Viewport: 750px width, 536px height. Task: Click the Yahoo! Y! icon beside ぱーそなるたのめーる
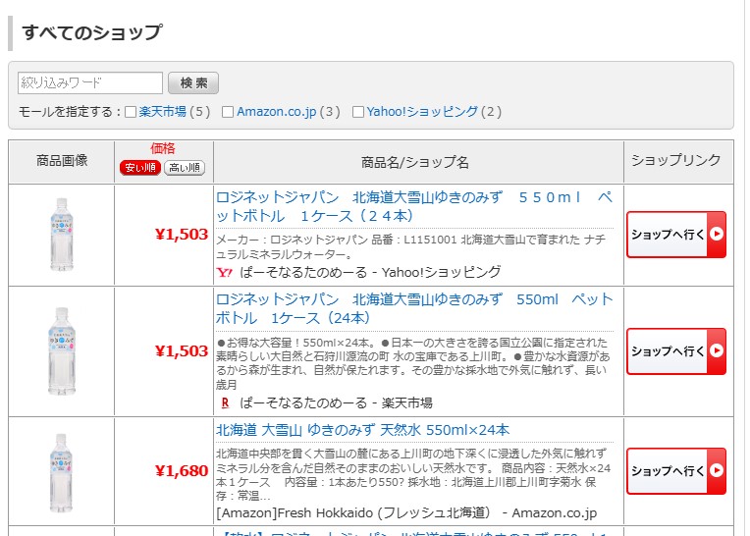[224, 273]
